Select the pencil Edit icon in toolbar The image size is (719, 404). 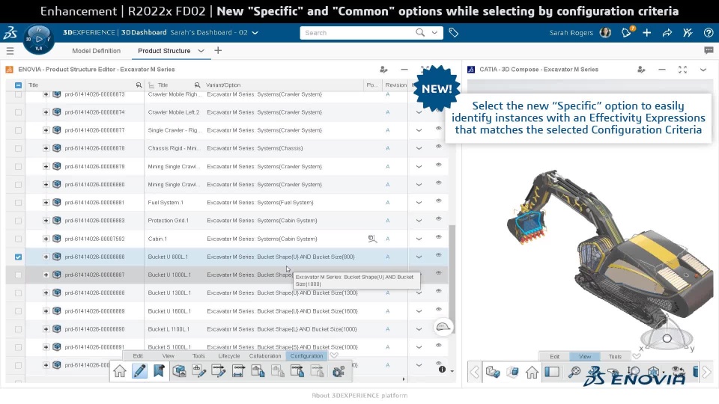[x=140, y=370]
